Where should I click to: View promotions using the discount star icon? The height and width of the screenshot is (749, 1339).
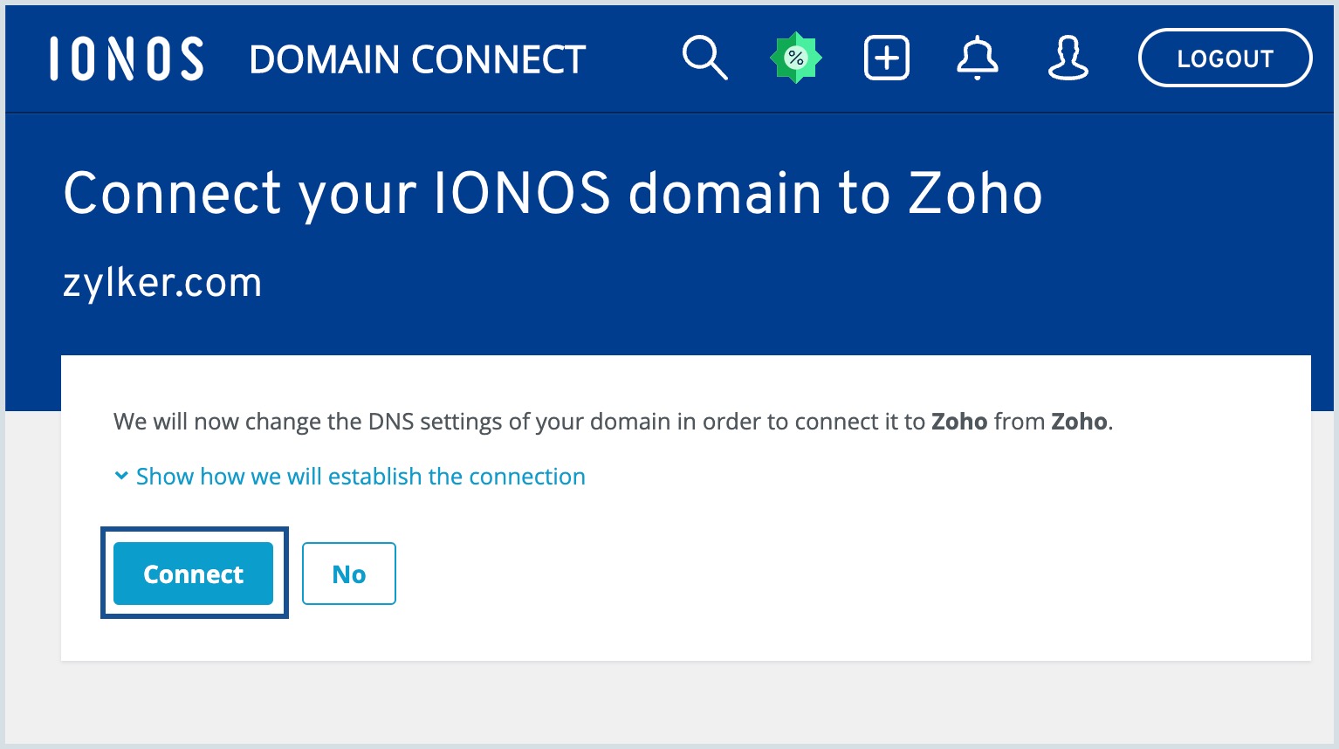coord(795,57)
